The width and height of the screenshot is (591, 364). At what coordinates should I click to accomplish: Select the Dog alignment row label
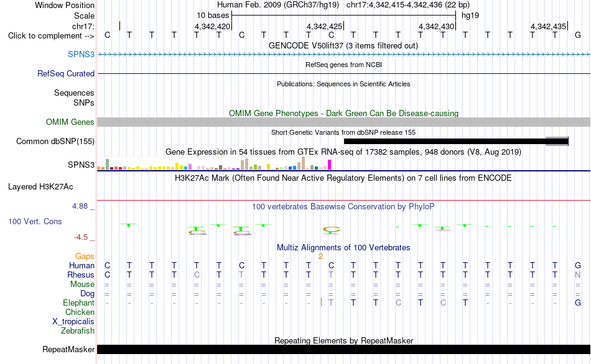pos(87,293)
